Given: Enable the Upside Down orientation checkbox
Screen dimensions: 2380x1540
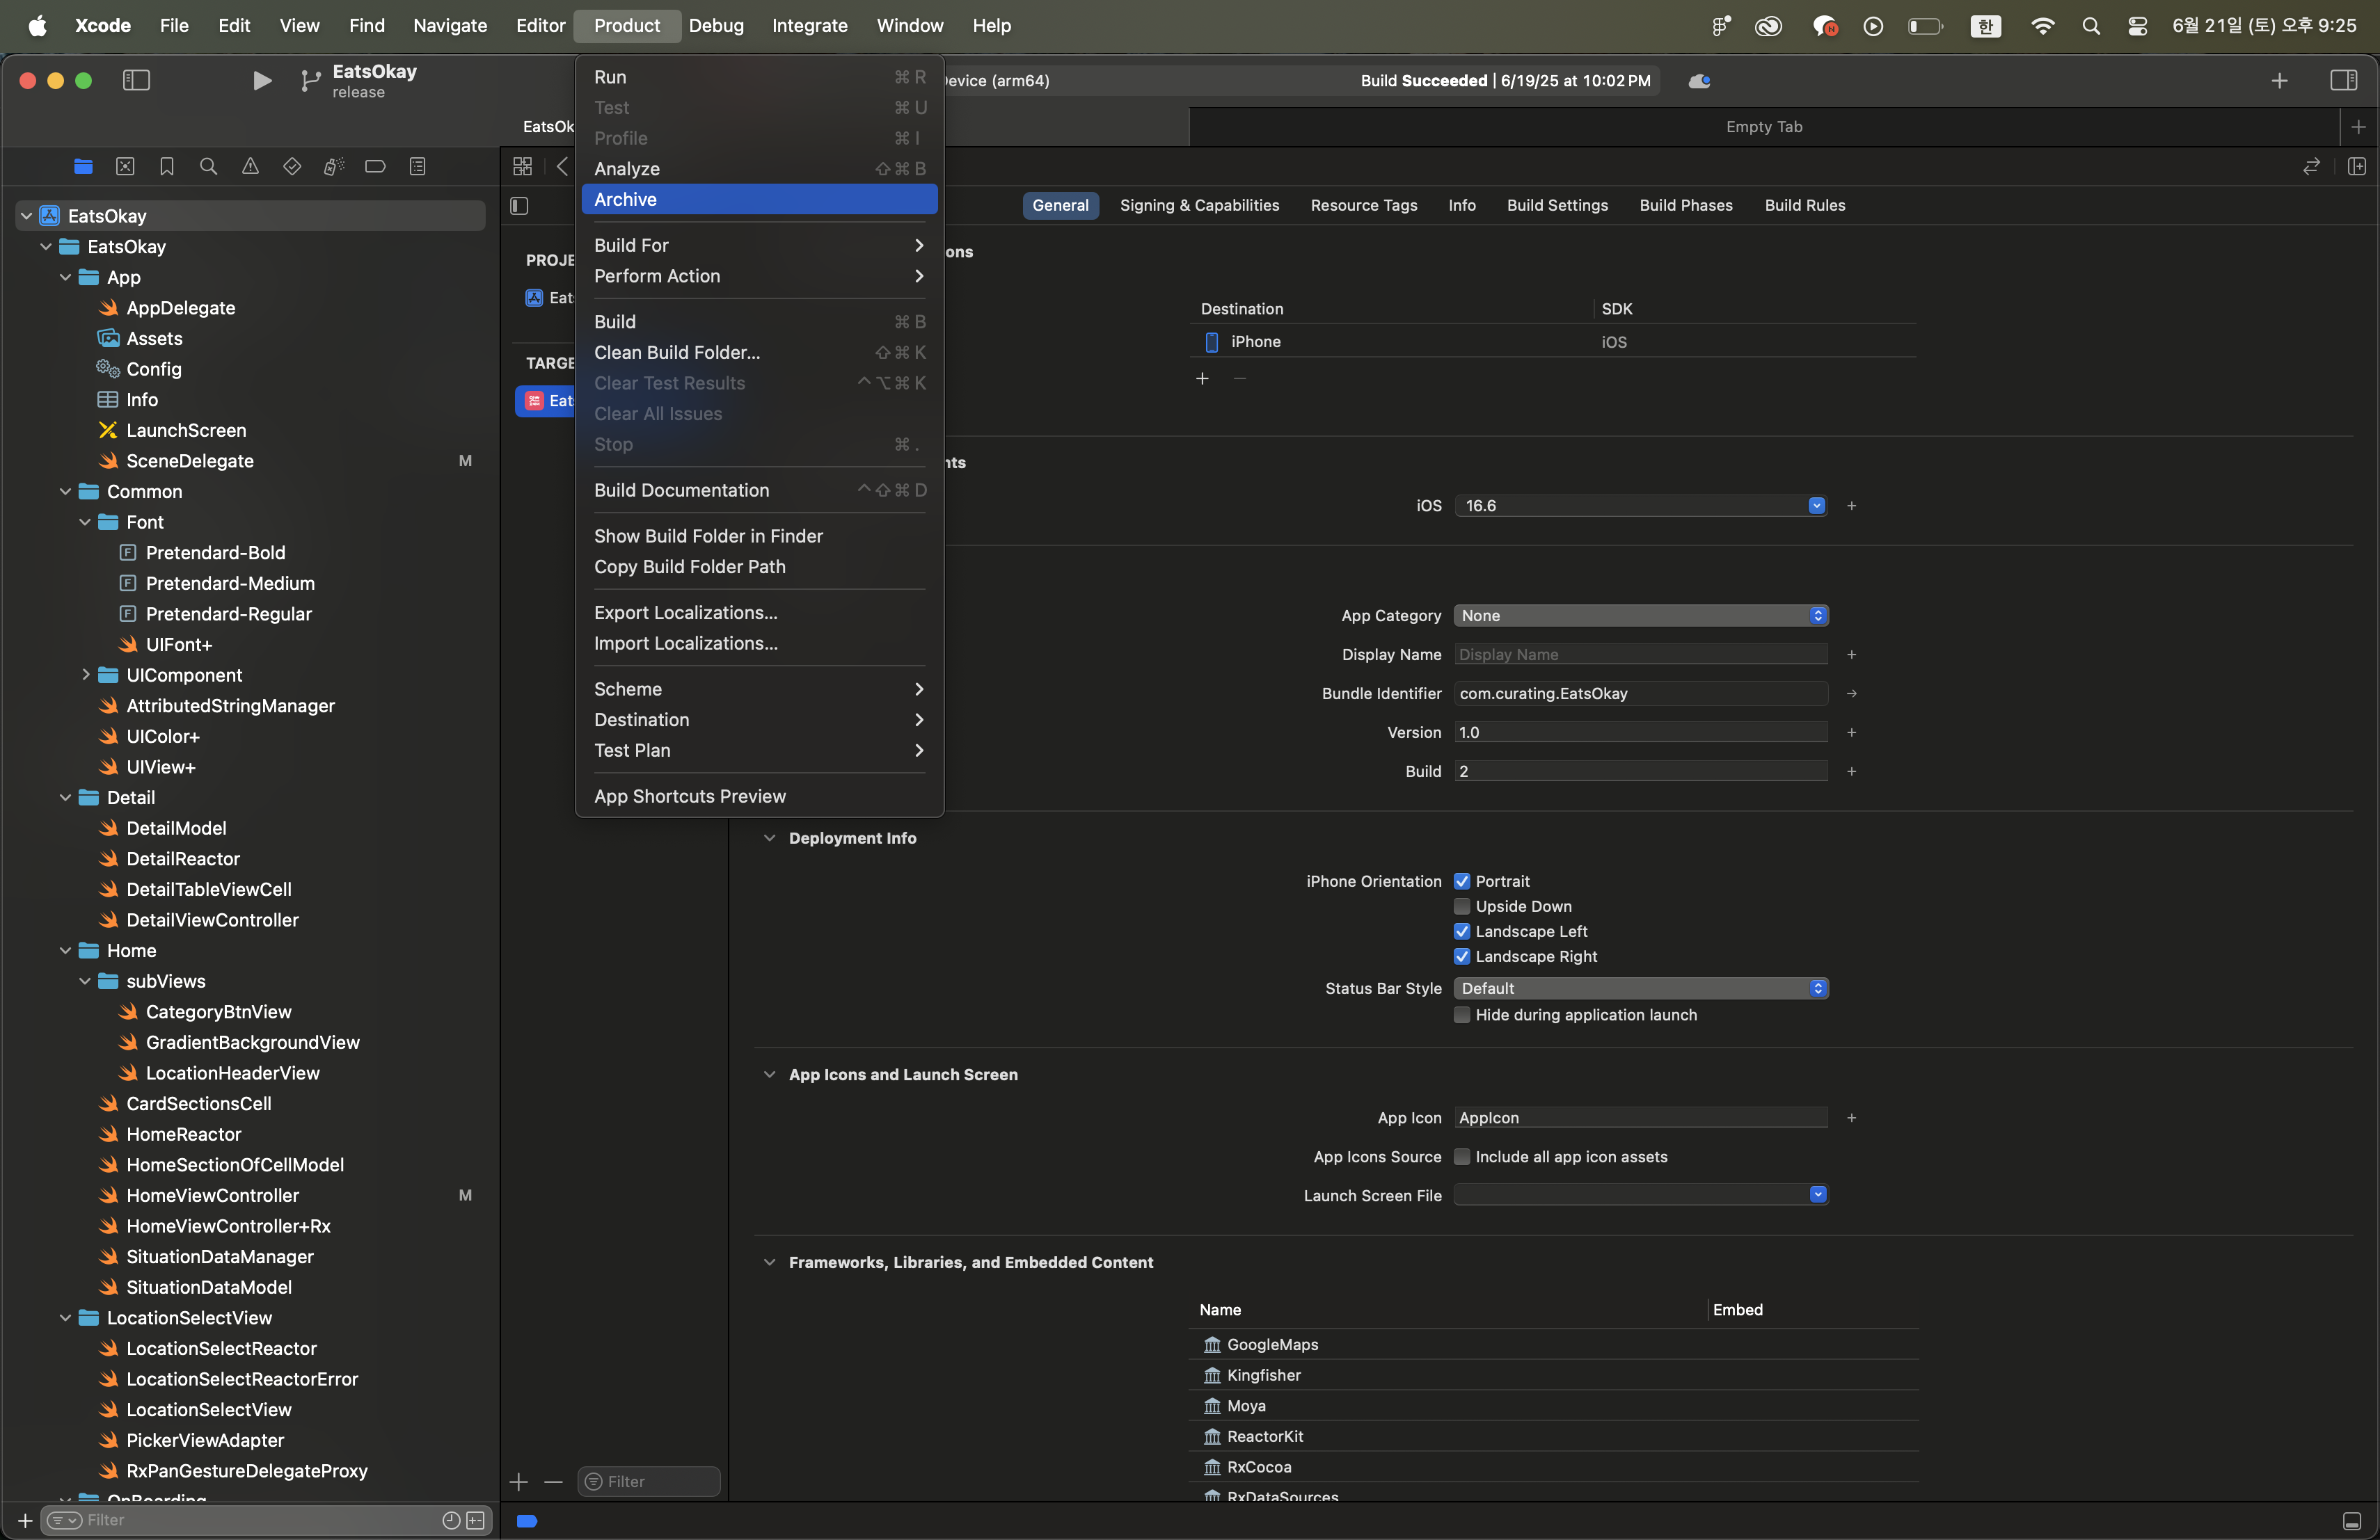Looking at the screenshot, I should pyautogui.click(x=1461, y=906).
